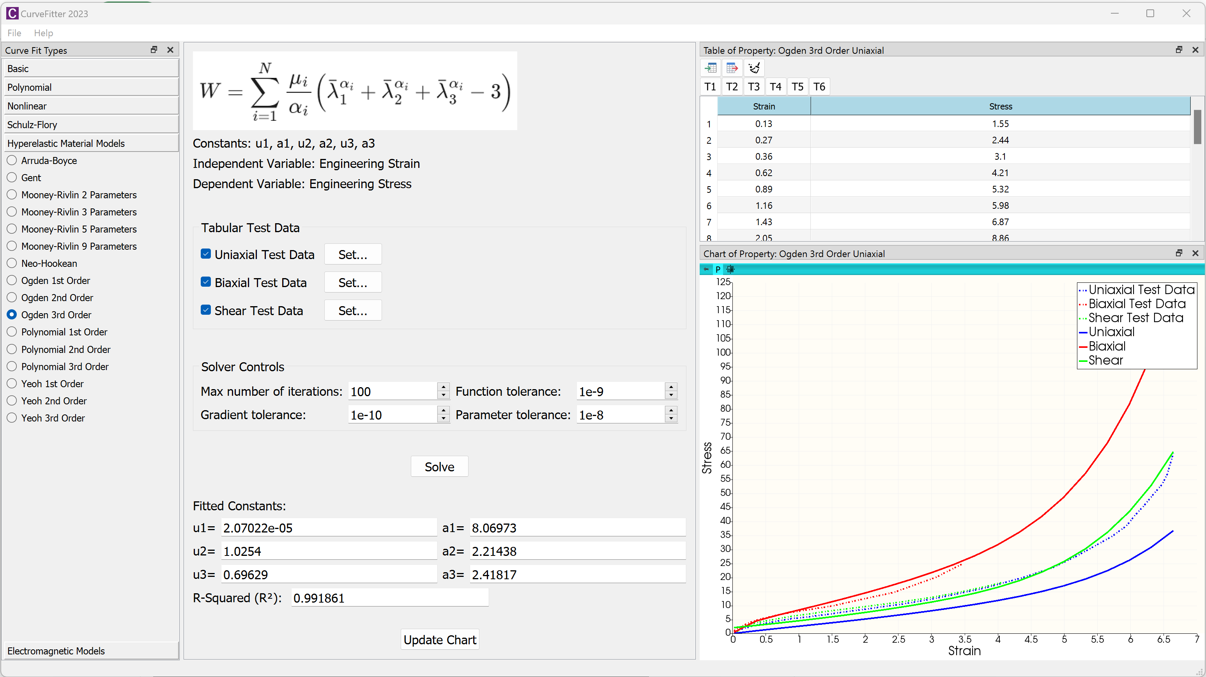This screenshot has width=1206, height=677.
Task: Expand the Electromagnetic Models section
Action: point(91,651)
